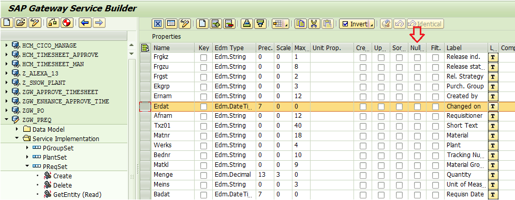Click the Sort ascending icon
This screenshot has width=515, height=200.
pos(247,24)
